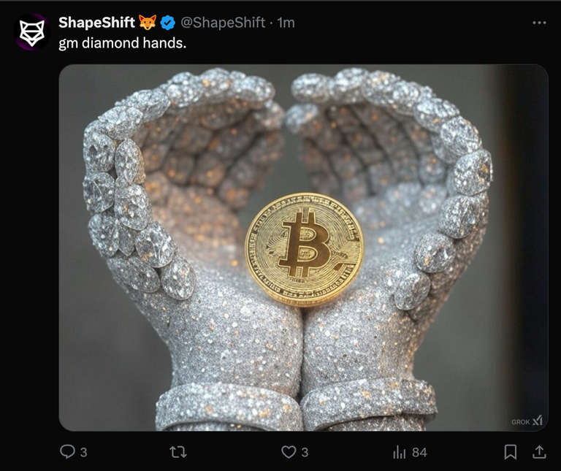Open the 1m timestamp link
The image size is (561, 471).
[286, 23]
